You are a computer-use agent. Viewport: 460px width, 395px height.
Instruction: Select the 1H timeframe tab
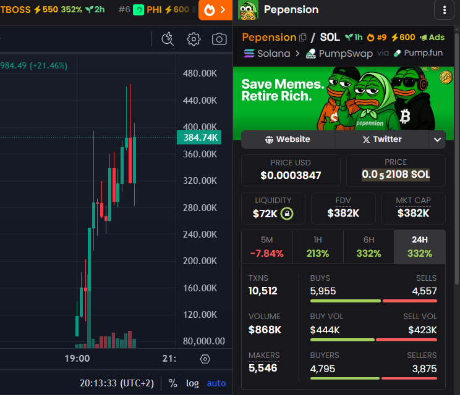[318, 247]
